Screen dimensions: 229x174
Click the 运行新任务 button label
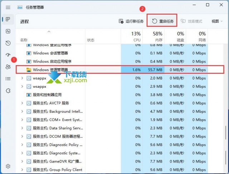tap(135, 21)
